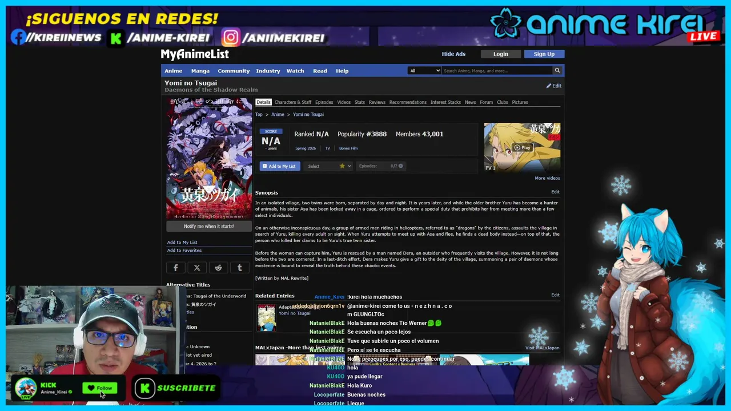Click the Top breadcrumb link

click(259, 115)
